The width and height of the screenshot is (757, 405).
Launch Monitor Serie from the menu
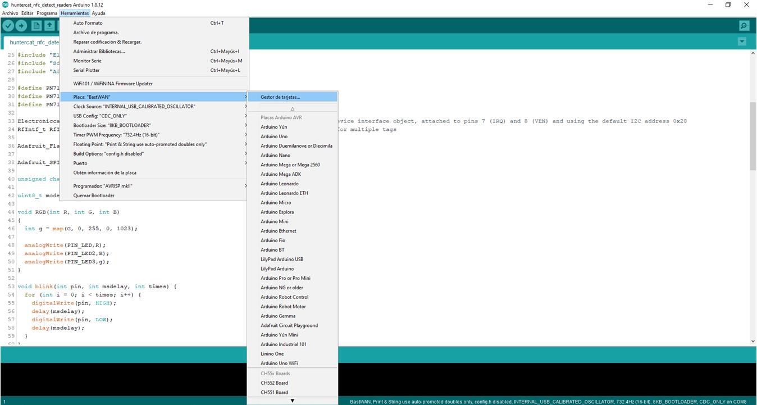pyautogui.click(x=154, y=61)
